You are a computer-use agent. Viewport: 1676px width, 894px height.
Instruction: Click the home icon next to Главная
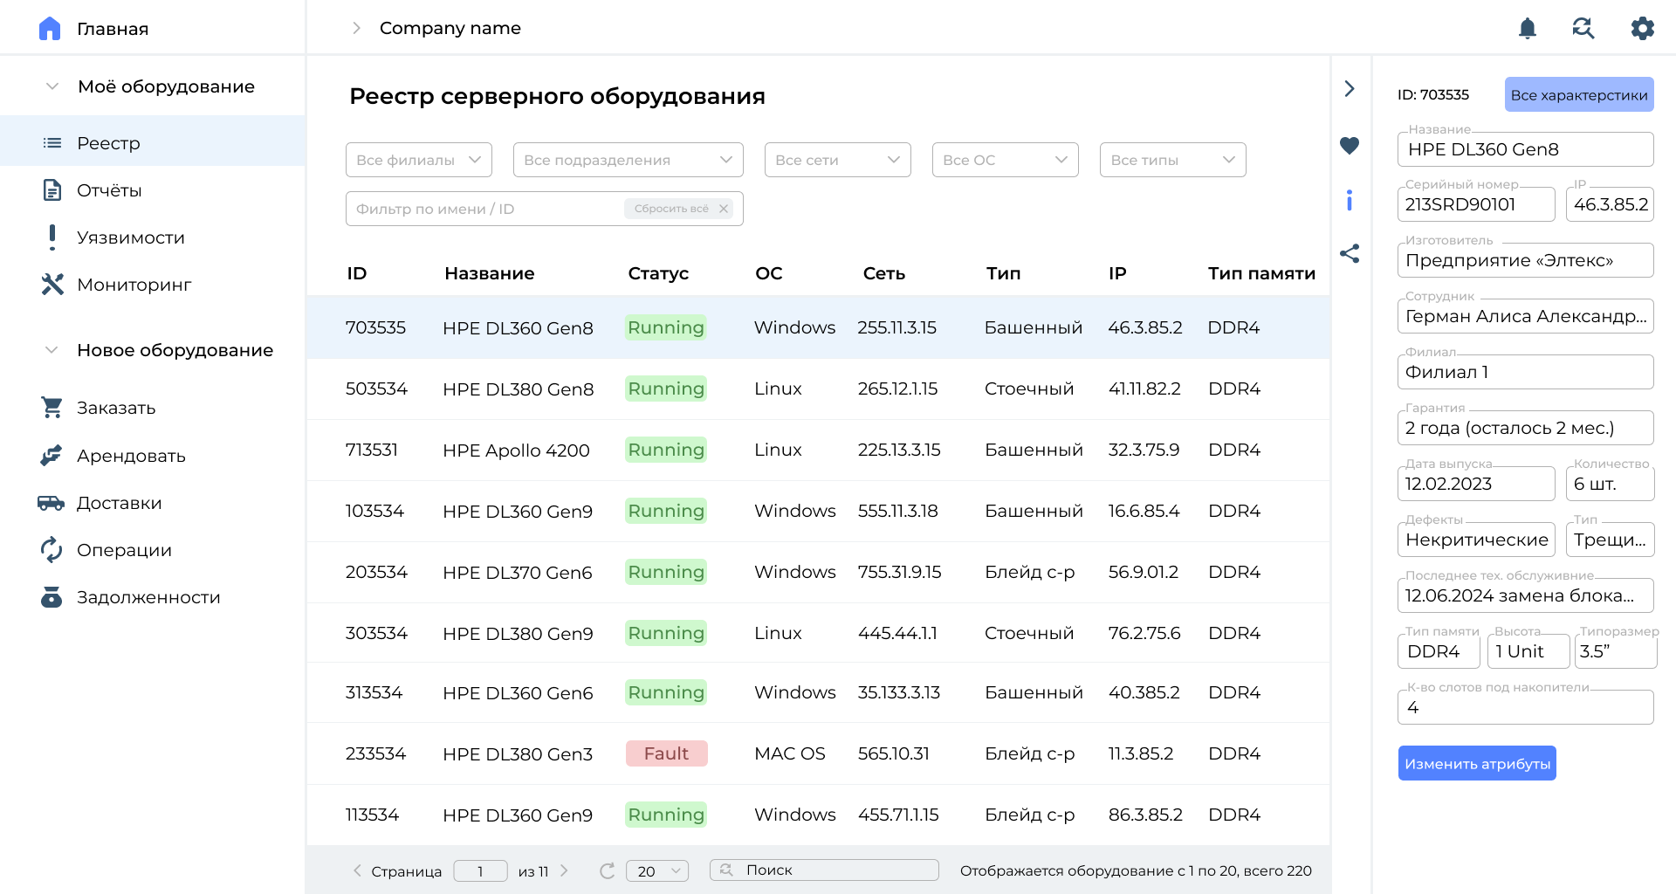50,29
